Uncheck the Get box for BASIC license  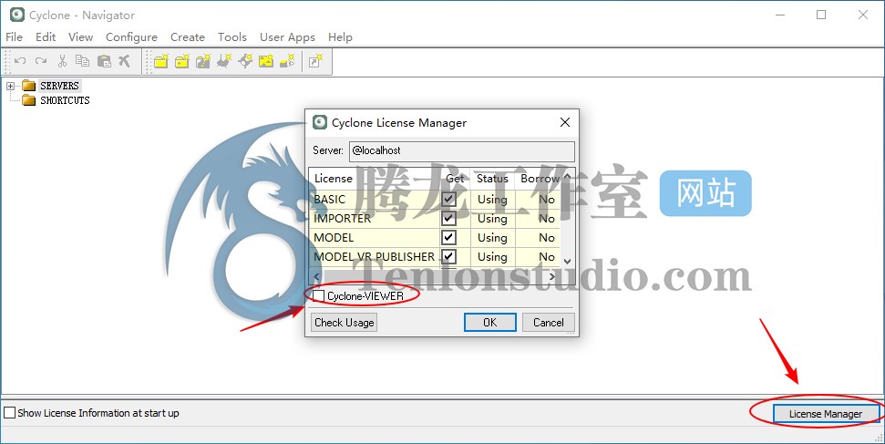[x=448, y=200]
